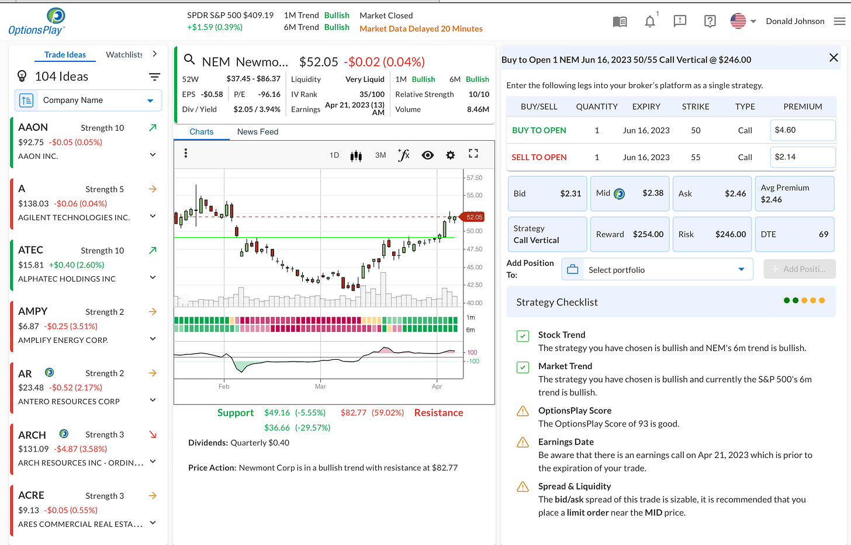Edit the $2.14 premium field
Image resolution: width=851 pixels, height=545 pixels.
[x=802, y=157]
